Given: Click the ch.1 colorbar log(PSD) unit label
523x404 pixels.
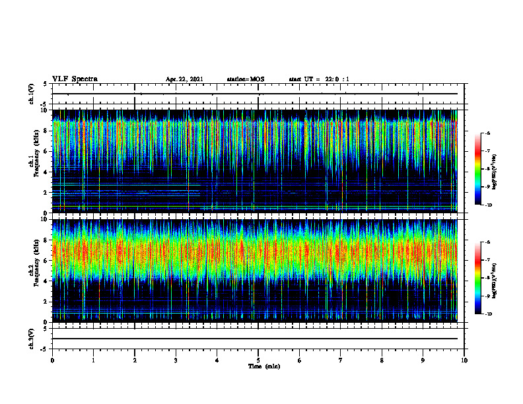Looking at the screenshot, I should 494,172.
